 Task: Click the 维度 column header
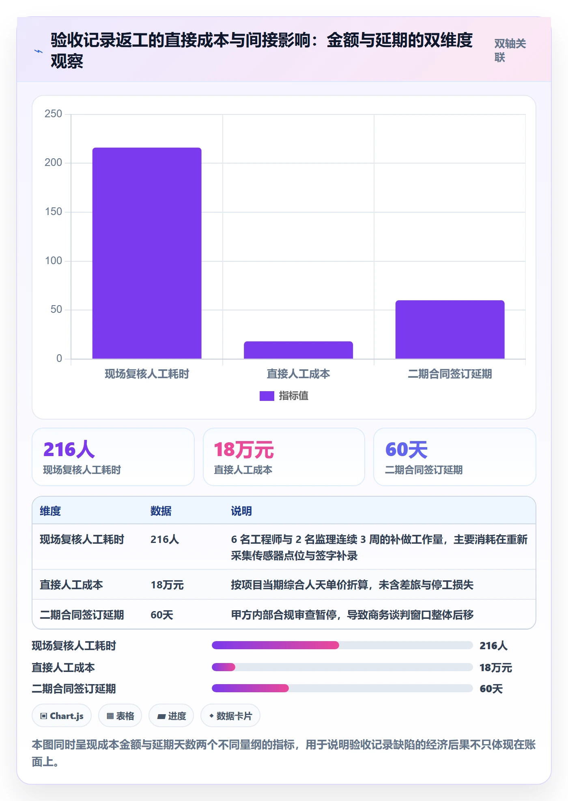[x=50, y=511]
